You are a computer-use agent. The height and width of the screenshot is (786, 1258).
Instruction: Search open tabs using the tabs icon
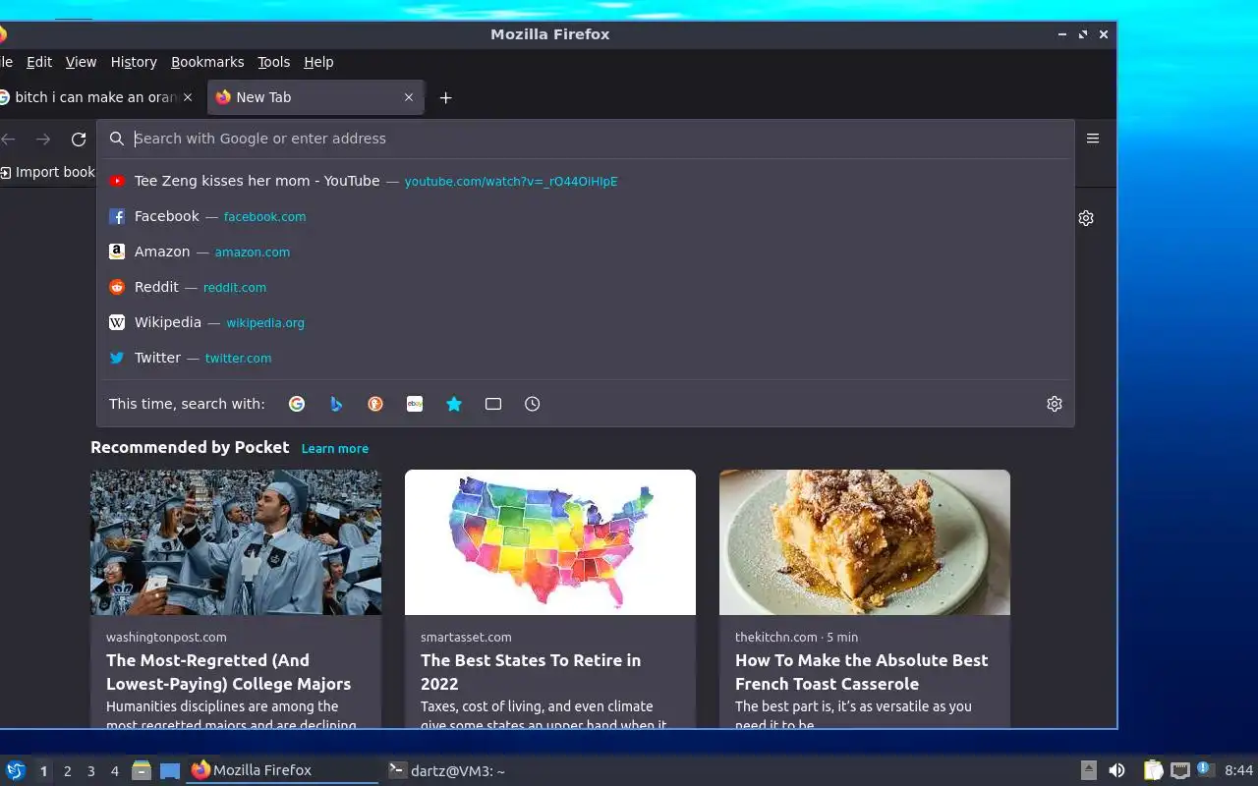point(493,404)
